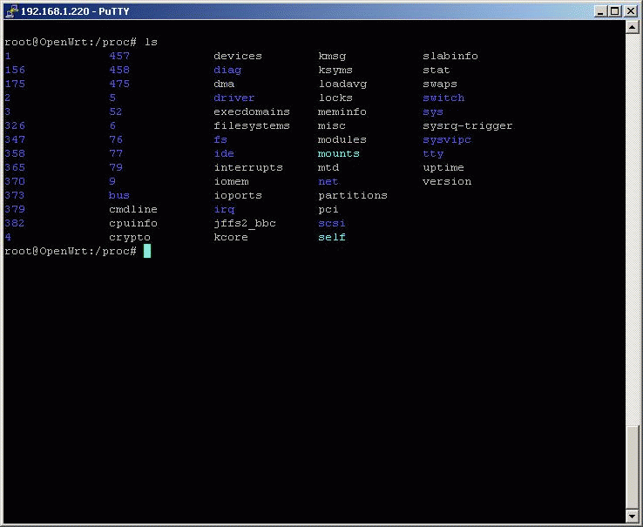
Task: Click the 'slabinfo' entry
Action: (x=450, y=56)
